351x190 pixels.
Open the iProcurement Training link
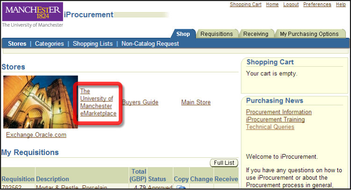coord(275,120)
